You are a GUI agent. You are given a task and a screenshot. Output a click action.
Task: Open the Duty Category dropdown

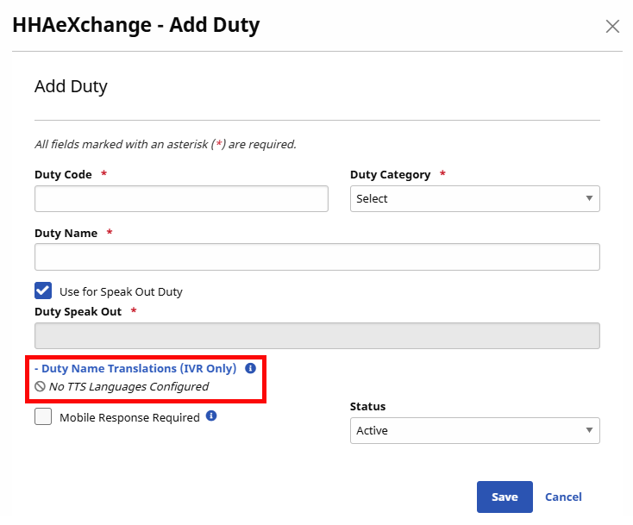click(474, 198)
